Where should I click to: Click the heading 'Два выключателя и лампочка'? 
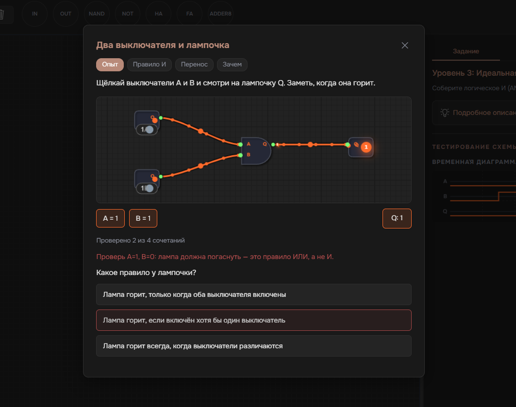click(163, 45)
